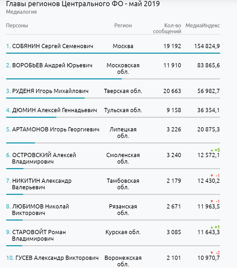Viewport: 237px width, 268px height.
Task: Click the red down arrow above Любимов's МедиаИндекс
Action: [212, 201]
